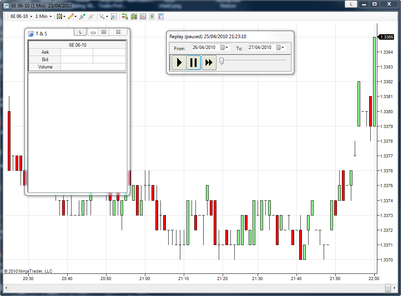Click the Ask row label
This screenshot has height=296, width=401.
click(x=45, y=52)
